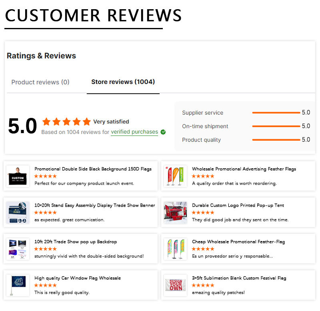This screenshot has width=320, height=311.
Task: Open 3*5ft Sublimation Blank Custom Festival Flag title
Action: tap(239, 278)
